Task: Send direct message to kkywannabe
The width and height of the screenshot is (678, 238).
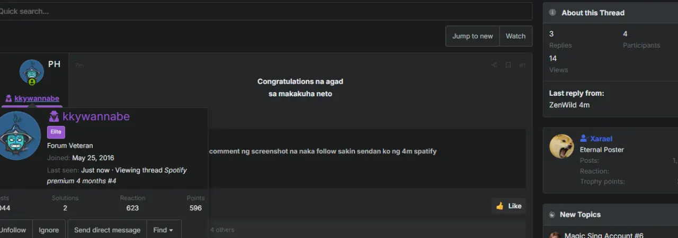Action: [107, 230]
